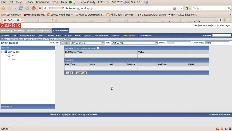
Task: Click the Get support link
Action: [205, 25]
